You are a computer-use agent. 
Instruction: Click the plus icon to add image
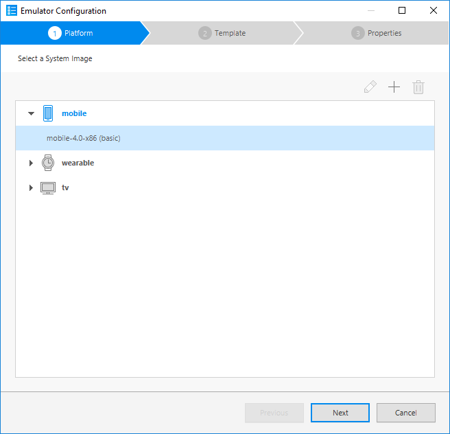[394, 87]
